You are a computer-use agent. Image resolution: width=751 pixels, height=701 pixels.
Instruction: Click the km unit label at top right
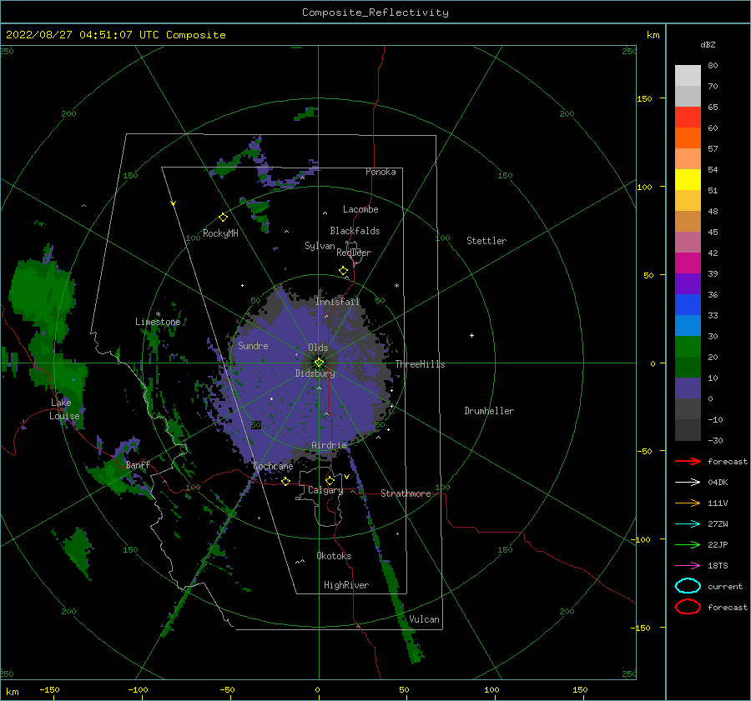tap(653, 35)
